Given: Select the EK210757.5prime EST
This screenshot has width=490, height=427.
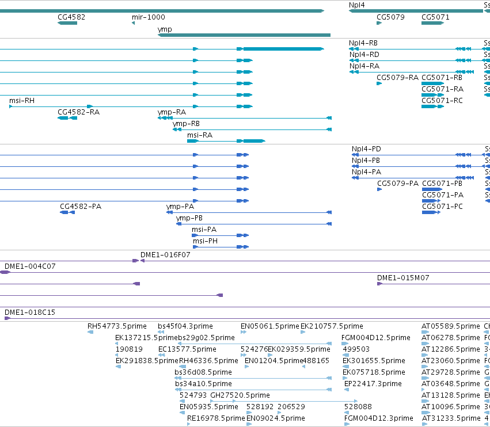Looking at the screenshot, I should [x=303, y=332].
